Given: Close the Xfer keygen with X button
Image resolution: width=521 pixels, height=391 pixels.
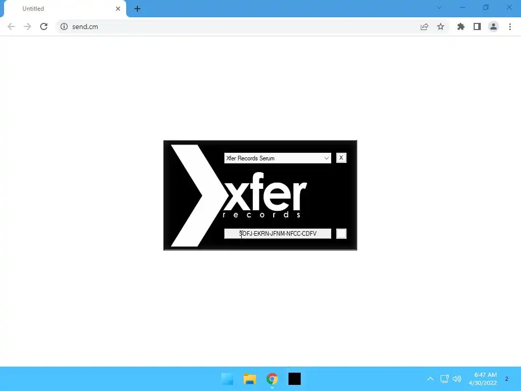Looking at the screenshot, I should pyautogui.click(x=341, y=158).
